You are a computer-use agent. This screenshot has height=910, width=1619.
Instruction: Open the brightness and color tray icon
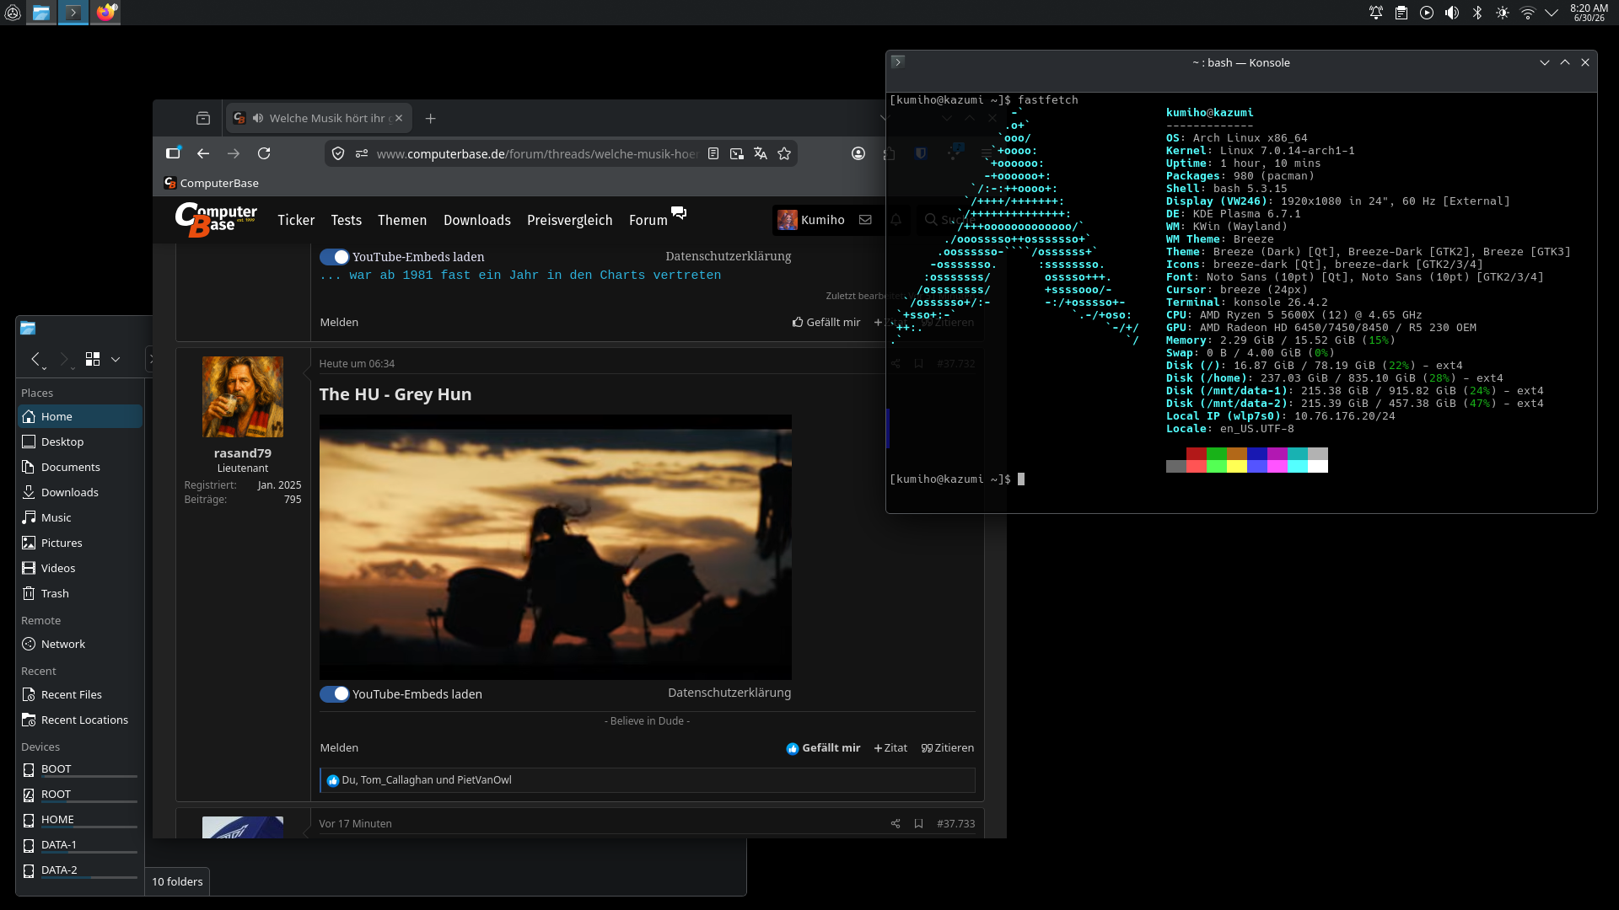(x=1503, y=13)
